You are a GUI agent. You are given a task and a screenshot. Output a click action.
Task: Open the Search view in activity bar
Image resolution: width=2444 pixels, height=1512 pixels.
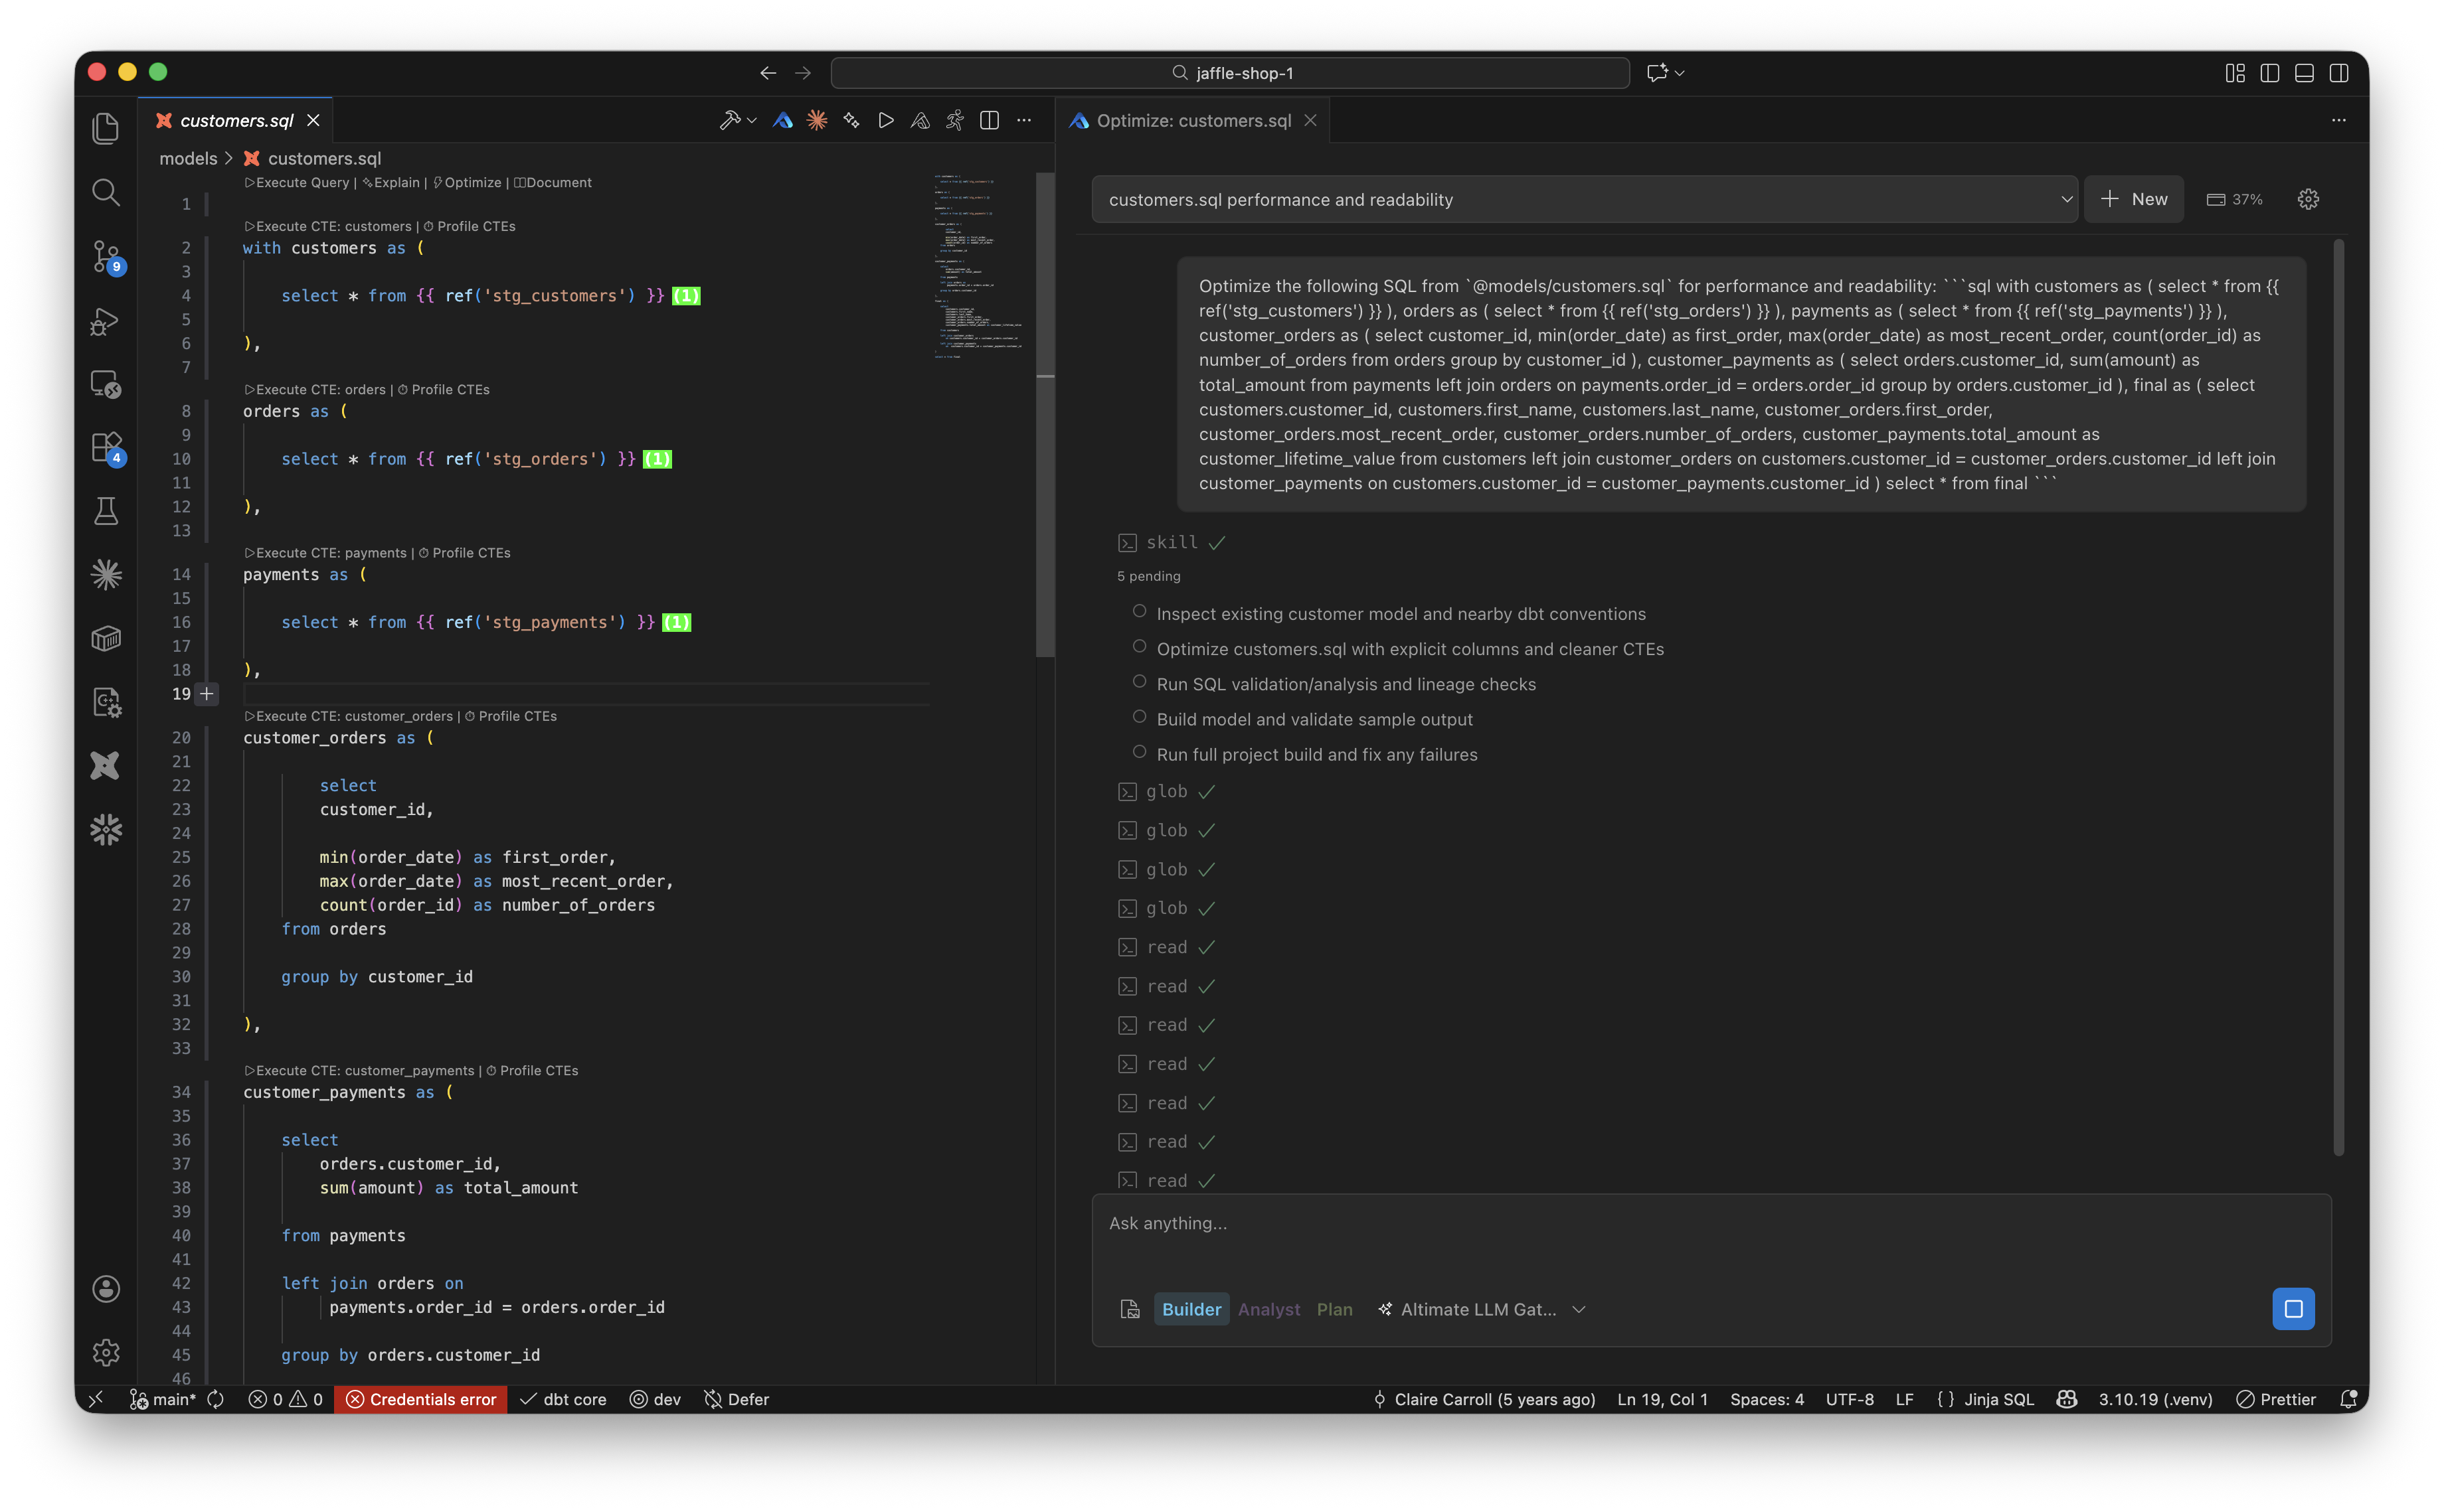106,192
